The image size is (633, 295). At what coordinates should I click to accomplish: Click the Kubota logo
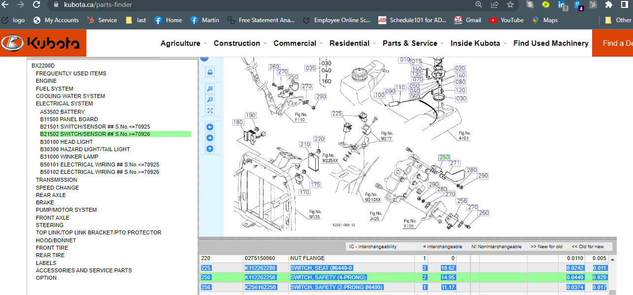[43, 43]
